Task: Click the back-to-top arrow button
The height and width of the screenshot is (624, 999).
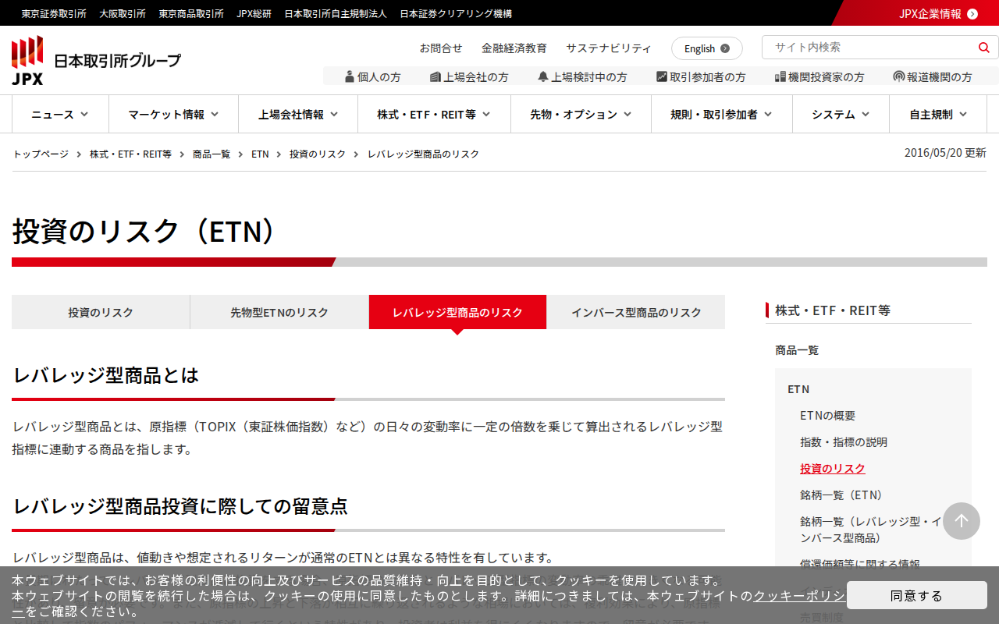Action: [962, 521]
